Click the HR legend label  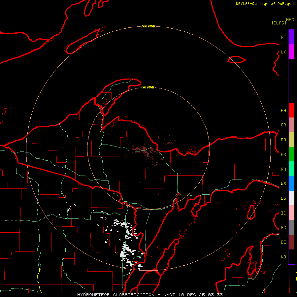[x=283, y=154]
